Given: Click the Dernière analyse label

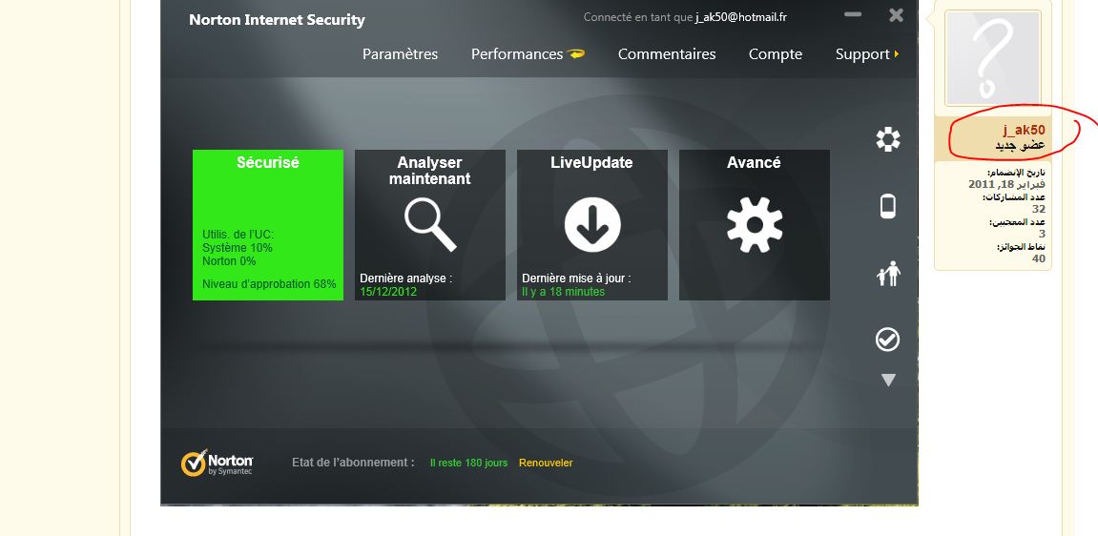Looking at the screenshot, I should [405, 278].
